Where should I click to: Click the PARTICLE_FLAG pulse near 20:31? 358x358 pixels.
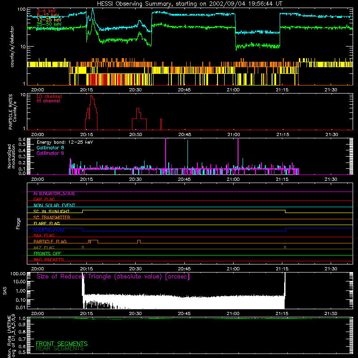[139, 242]
